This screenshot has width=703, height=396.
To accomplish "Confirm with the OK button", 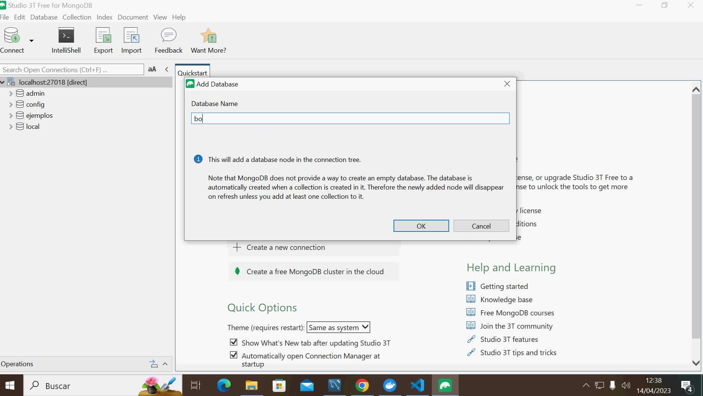I will (x=421, y=226).
